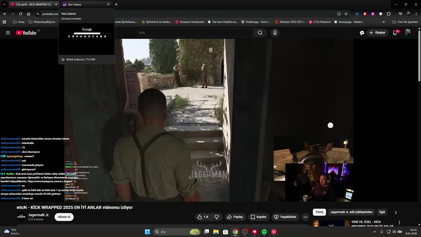This screenshot has height=237, width=421.
Task: Select the JagermaN Jr. adlı yükleyiciden chip
Action: (351, 212)
